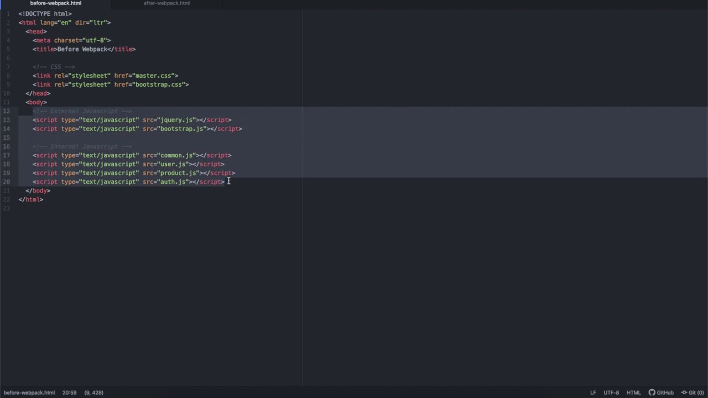Image resolution: width=708 pixels, height=398 pixels.
Task: Click line number 12 in the gutter
Action: tap(6, 111)
